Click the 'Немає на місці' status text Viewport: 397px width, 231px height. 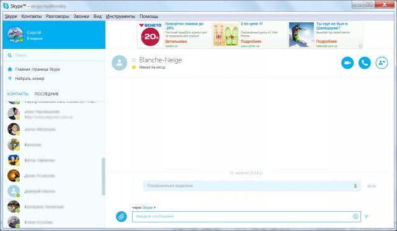[152, 68]
